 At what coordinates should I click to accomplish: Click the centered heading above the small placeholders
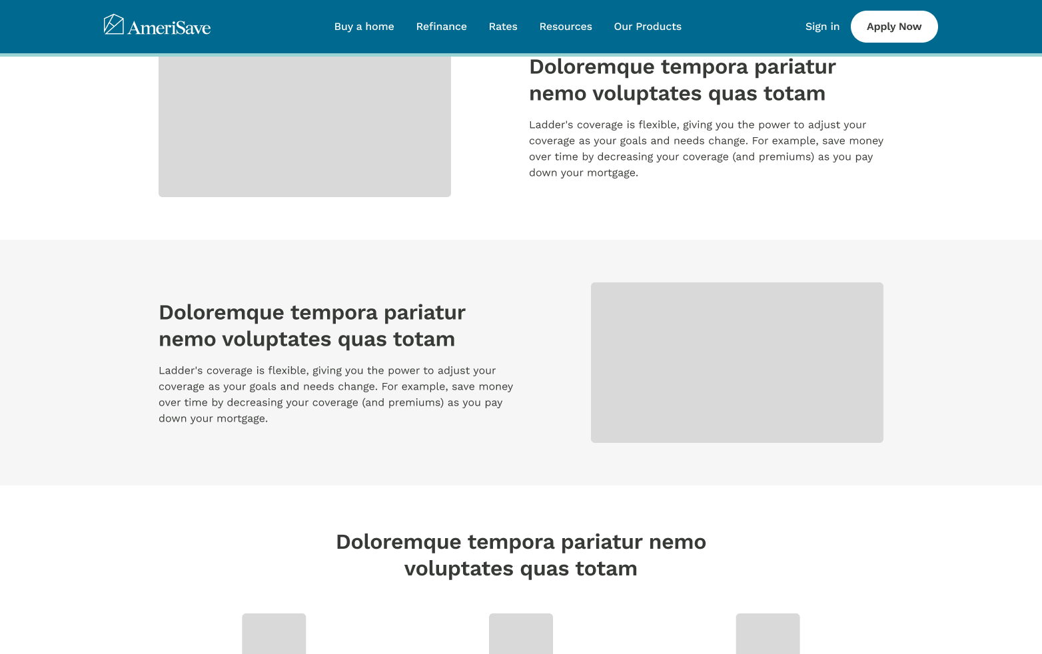(521, 555)
